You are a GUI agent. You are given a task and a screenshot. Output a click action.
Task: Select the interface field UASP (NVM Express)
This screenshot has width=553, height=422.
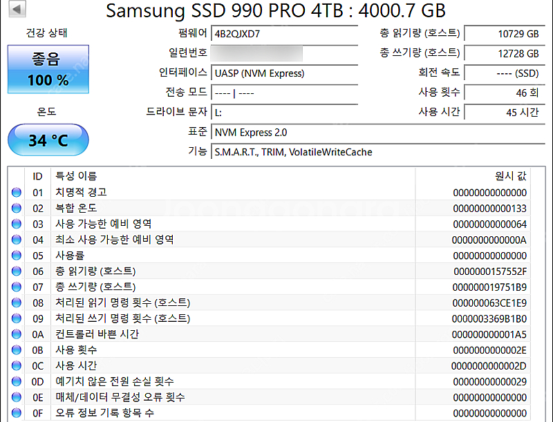(x=284, y=73)
